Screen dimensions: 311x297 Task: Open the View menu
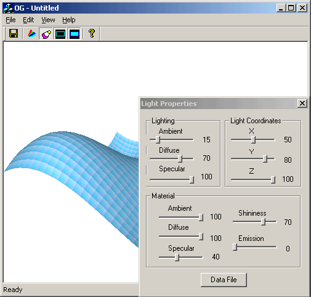click(x=48, y=20)
